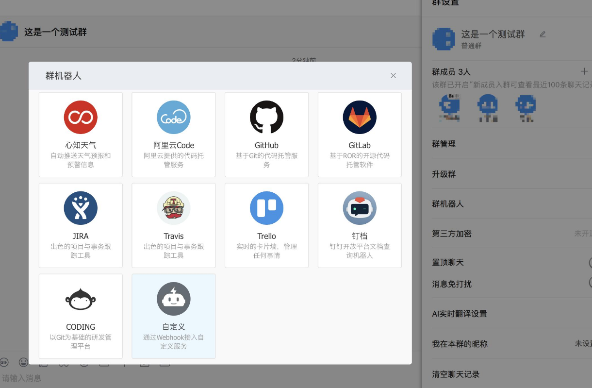This screenshot has width=592, height=388.
Task: Select the GitHub robot icon
Action: point(266,118)
